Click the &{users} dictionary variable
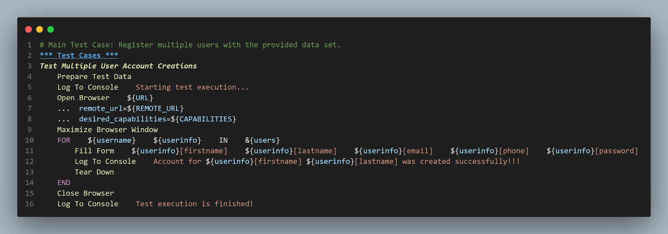Image resolution: width=668 pixels, height=234 pixels. pyautogui.click(x=262, y=140)
